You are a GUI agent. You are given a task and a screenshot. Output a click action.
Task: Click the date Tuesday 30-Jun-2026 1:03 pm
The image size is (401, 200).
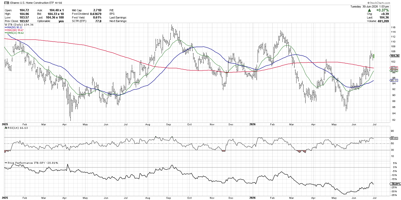[x=370, y=6]
